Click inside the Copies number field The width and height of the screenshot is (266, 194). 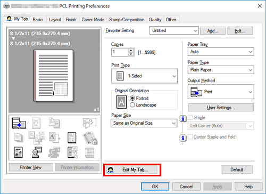click(120, 52)
